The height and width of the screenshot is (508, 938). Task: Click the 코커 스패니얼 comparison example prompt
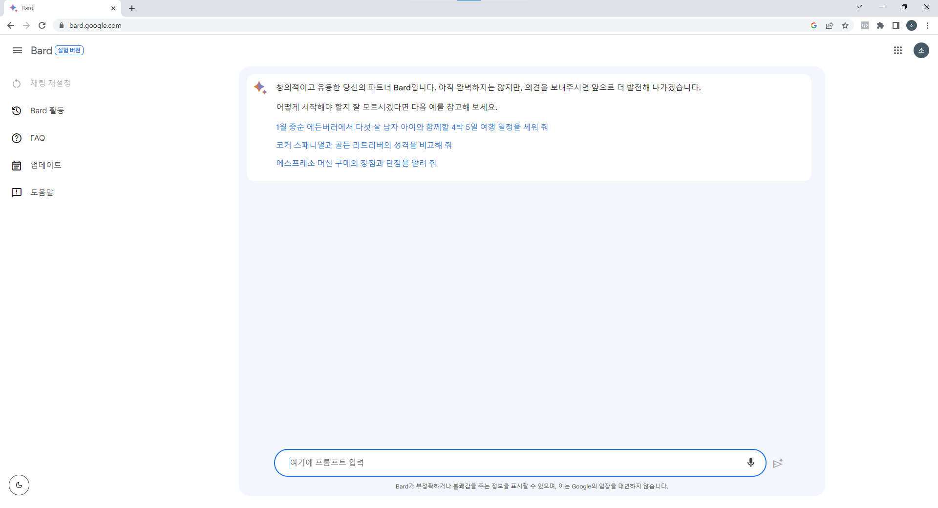(x=364, y=145)
